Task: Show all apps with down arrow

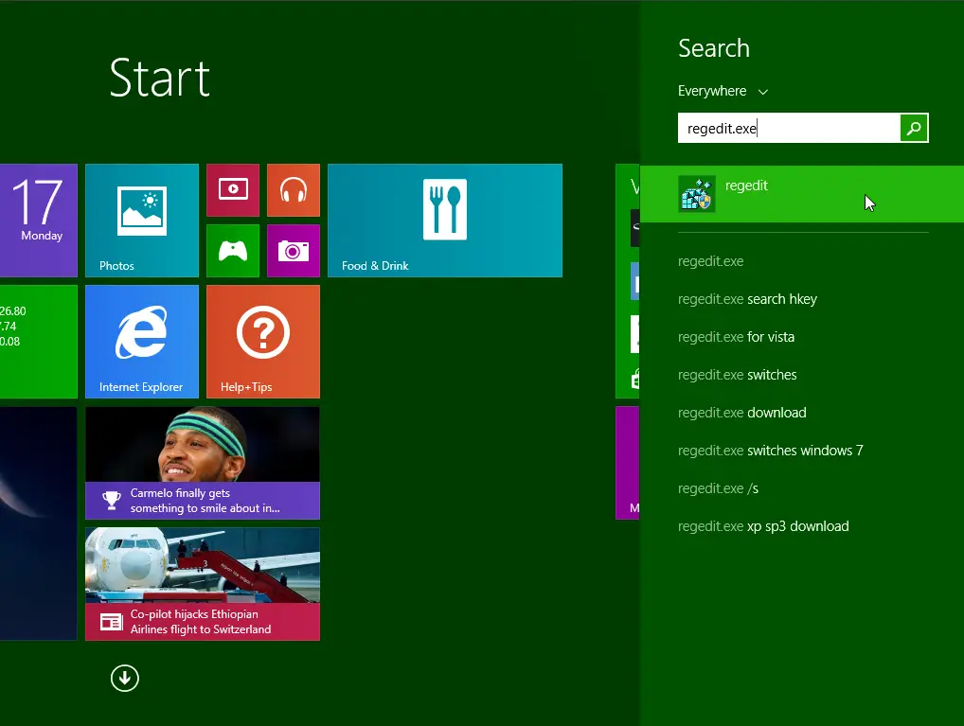Action: tap(125, 678)
